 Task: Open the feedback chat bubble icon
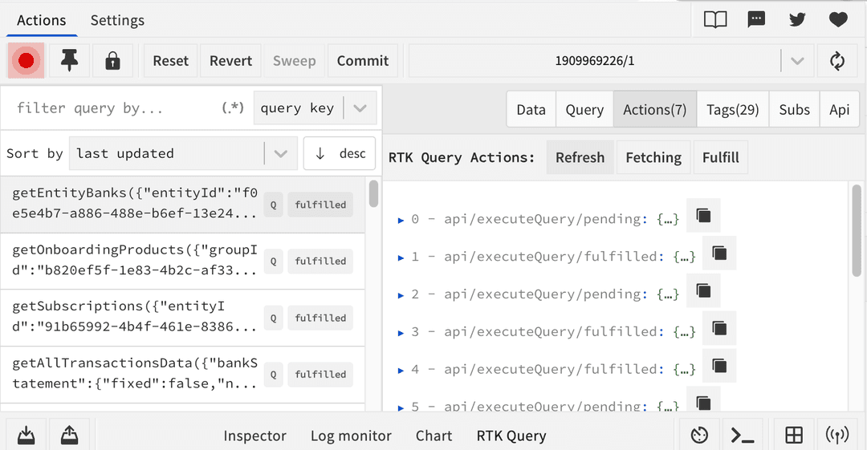tap(756, 20)
